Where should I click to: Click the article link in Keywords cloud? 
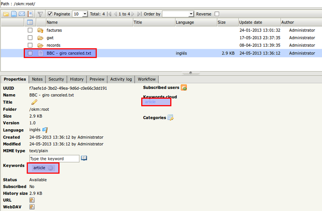(150, 102)
